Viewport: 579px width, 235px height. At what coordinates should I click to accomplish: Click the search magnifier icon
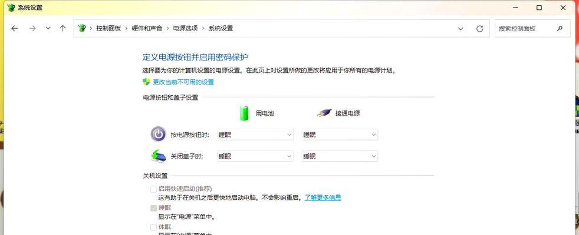tap(560, 28)
